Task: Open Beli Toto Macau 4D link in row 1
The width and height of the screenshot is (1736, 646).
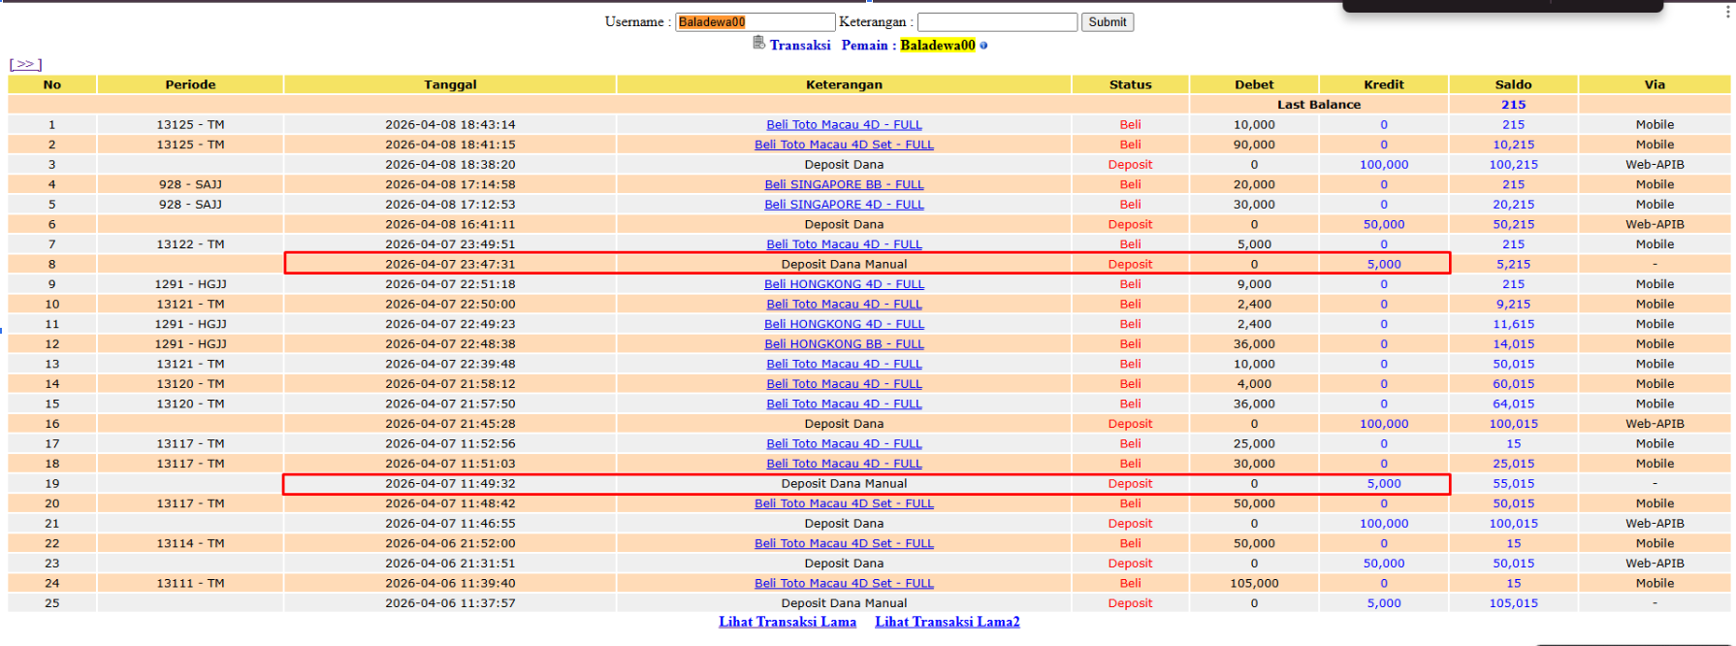Action: coord(844,124)
